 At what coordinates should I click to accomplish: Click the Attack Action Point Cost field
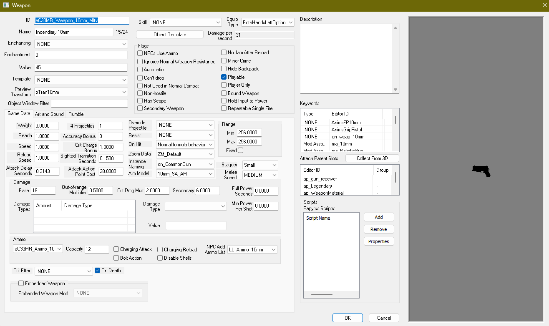tap(111, 171)
